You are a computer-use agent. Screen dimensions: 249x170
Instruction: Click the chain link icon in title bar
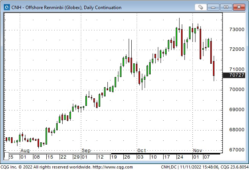click(x=200, y=7)
